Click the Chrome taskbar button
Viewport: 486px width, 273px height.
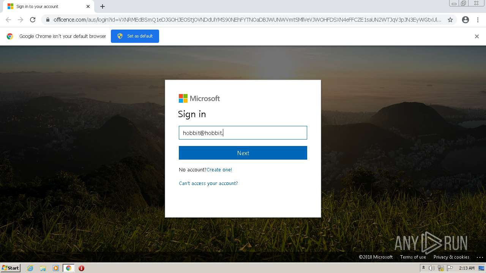tap(68, 268)
